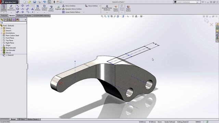Image resolution: width=219 pixels, height=123 pixels.
Task: Switch to the SOLIDWORKS Add-Ins tab
Action: [x=41, y=16]
